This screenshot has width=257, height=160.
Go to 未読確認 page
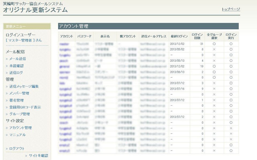16,66
